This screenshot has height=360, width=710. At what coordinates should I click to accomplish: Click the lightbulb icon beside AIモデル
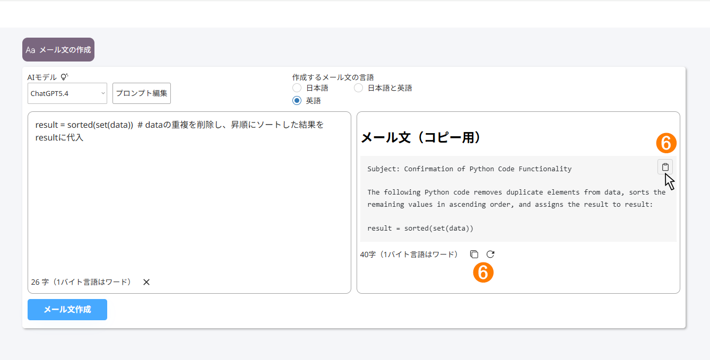(x=64, y=77)
